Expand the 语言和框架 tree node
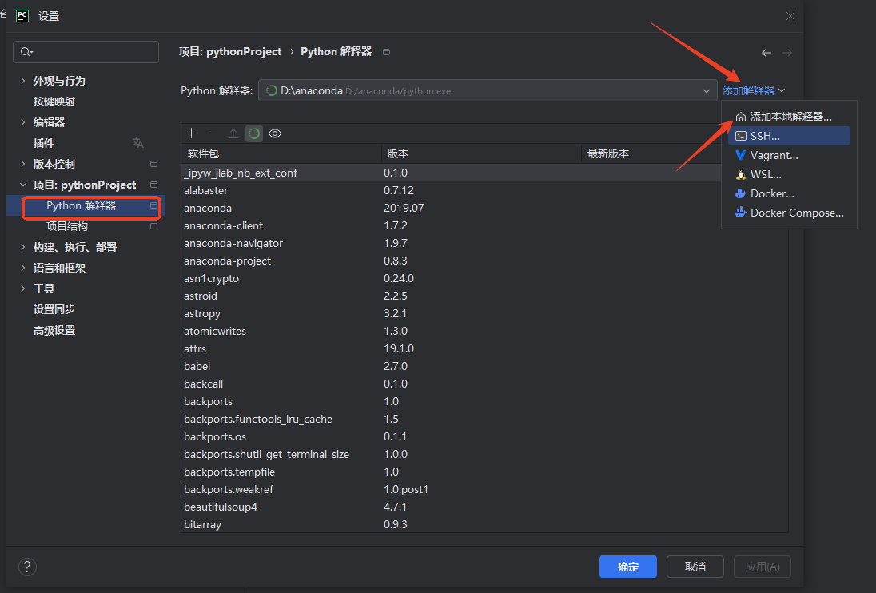Screen dimensions: 876x593 [23, 268]
